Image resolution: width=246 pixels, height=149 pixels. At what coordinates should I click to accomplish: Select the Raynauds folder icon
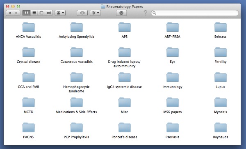pyautogui.click(x=221, y=128)
